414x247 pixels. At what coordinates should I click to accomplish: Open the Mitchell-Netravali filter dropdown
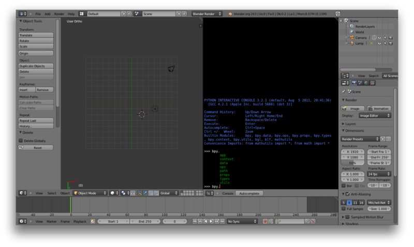(x=379, y=202)
